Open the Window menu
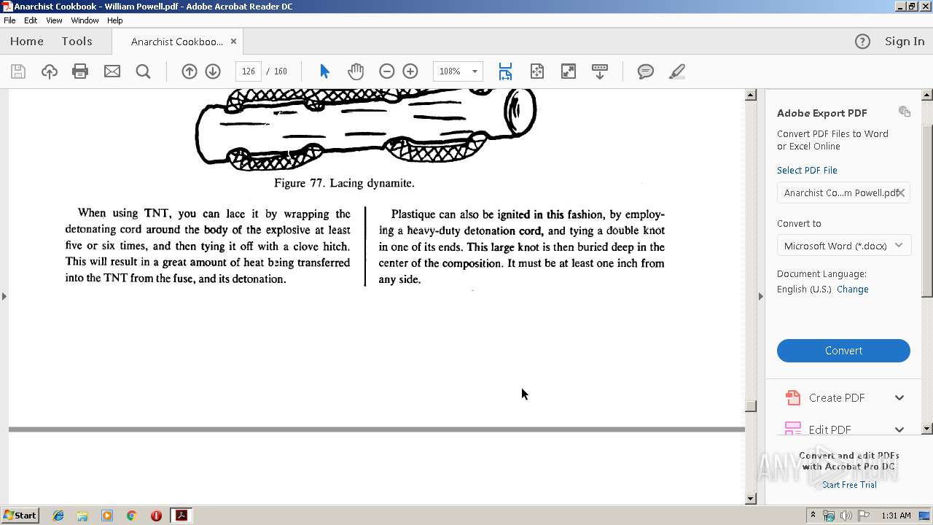The height and width of the screenshot is (525, 933). pos(85,20)
